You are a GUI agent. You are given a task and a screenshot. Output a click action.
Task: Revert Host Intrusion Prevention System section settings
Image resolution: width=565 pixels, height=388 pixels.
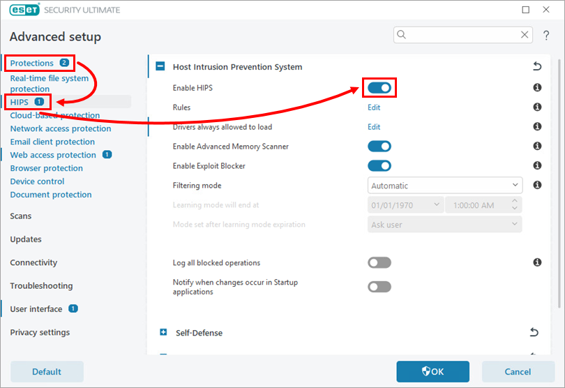point(536,66)
